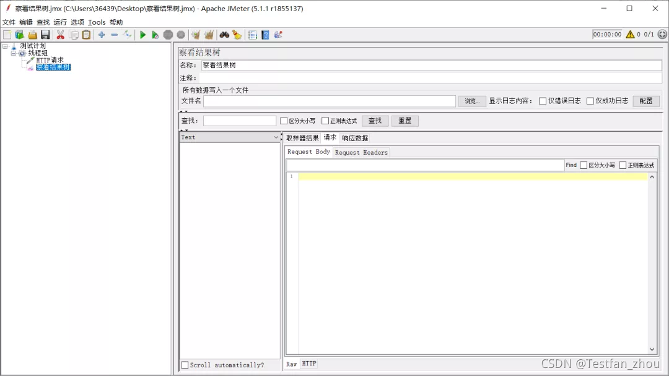Viewport: 669px width, 376px height.
Task: Open the Help question-mark icon
Action: pyautogui.click(x=265, y=35)
